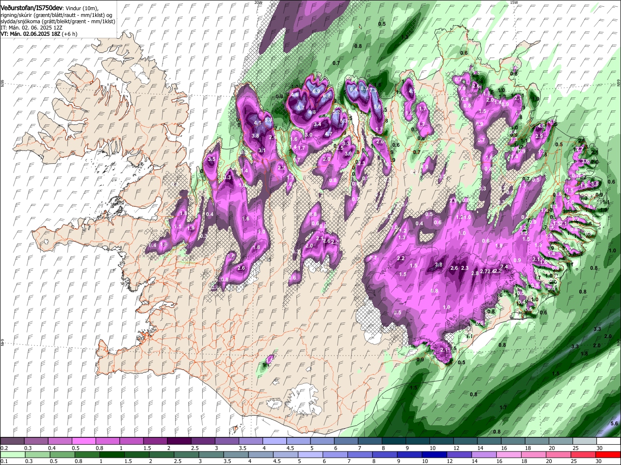Click the '0.1' label under the rain legend
Viewport: 621px width, 465px height.
coord(4,461)
